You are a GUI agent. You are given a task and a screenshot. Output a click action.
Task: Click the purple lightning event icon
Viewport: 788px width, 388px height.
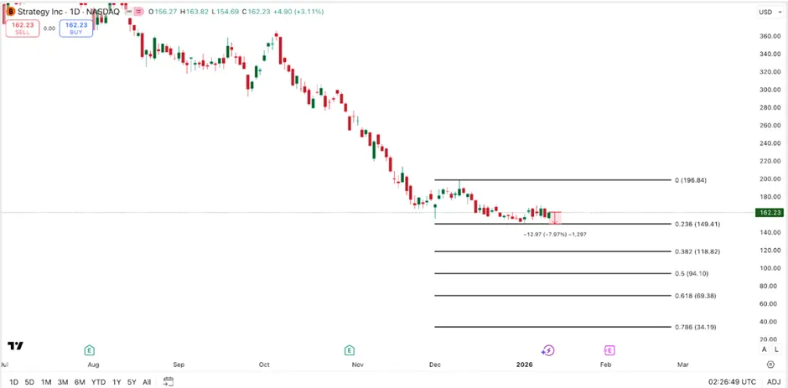point(548,350)
